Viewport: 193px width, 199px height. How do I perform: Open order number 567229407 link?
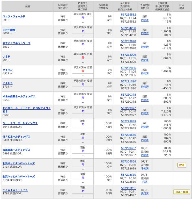click(x=128, y=148)
